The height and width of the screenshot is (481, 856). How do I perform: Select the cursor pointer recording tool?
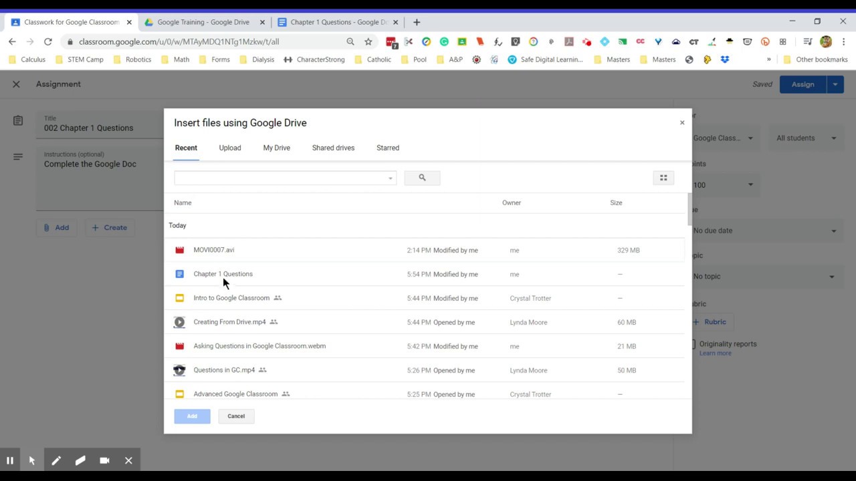[32, 460]
